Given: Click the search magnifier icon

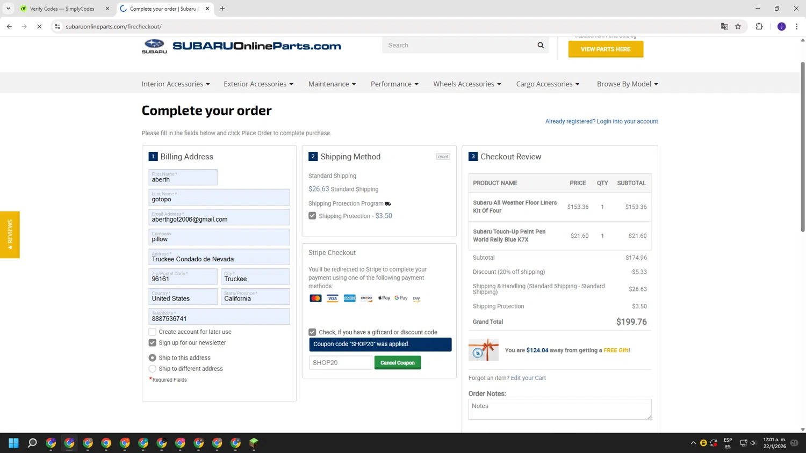Looking at the screenshot, I should (541, 46).
